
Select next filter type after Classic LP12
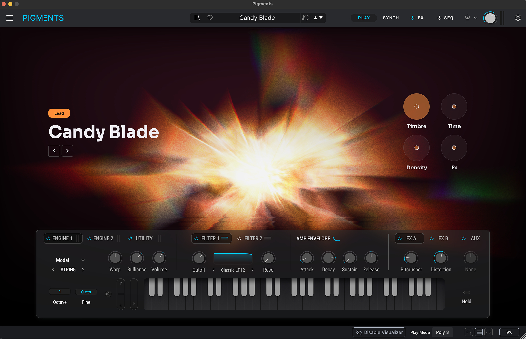coord(253,270)
